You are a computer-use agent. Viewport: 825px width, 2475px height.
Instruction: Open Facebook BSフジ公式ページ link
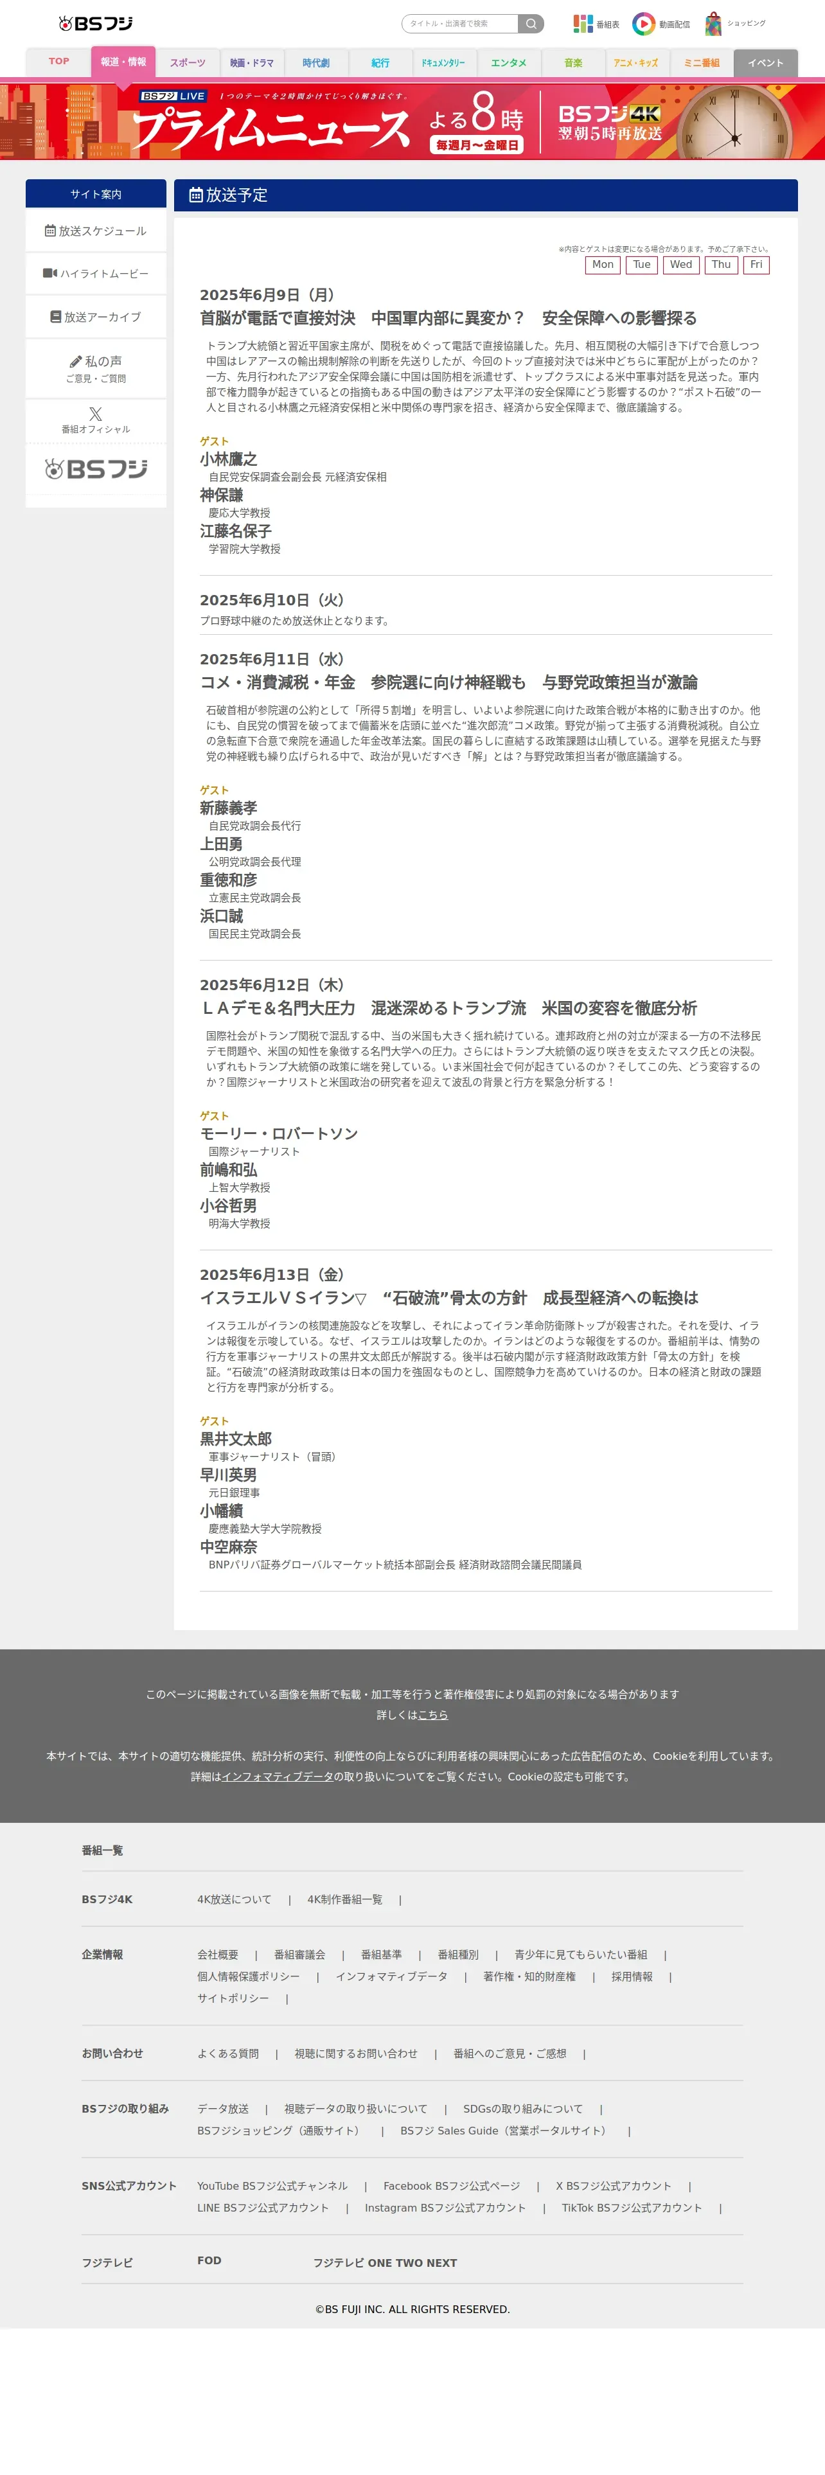click(452, 2186)
